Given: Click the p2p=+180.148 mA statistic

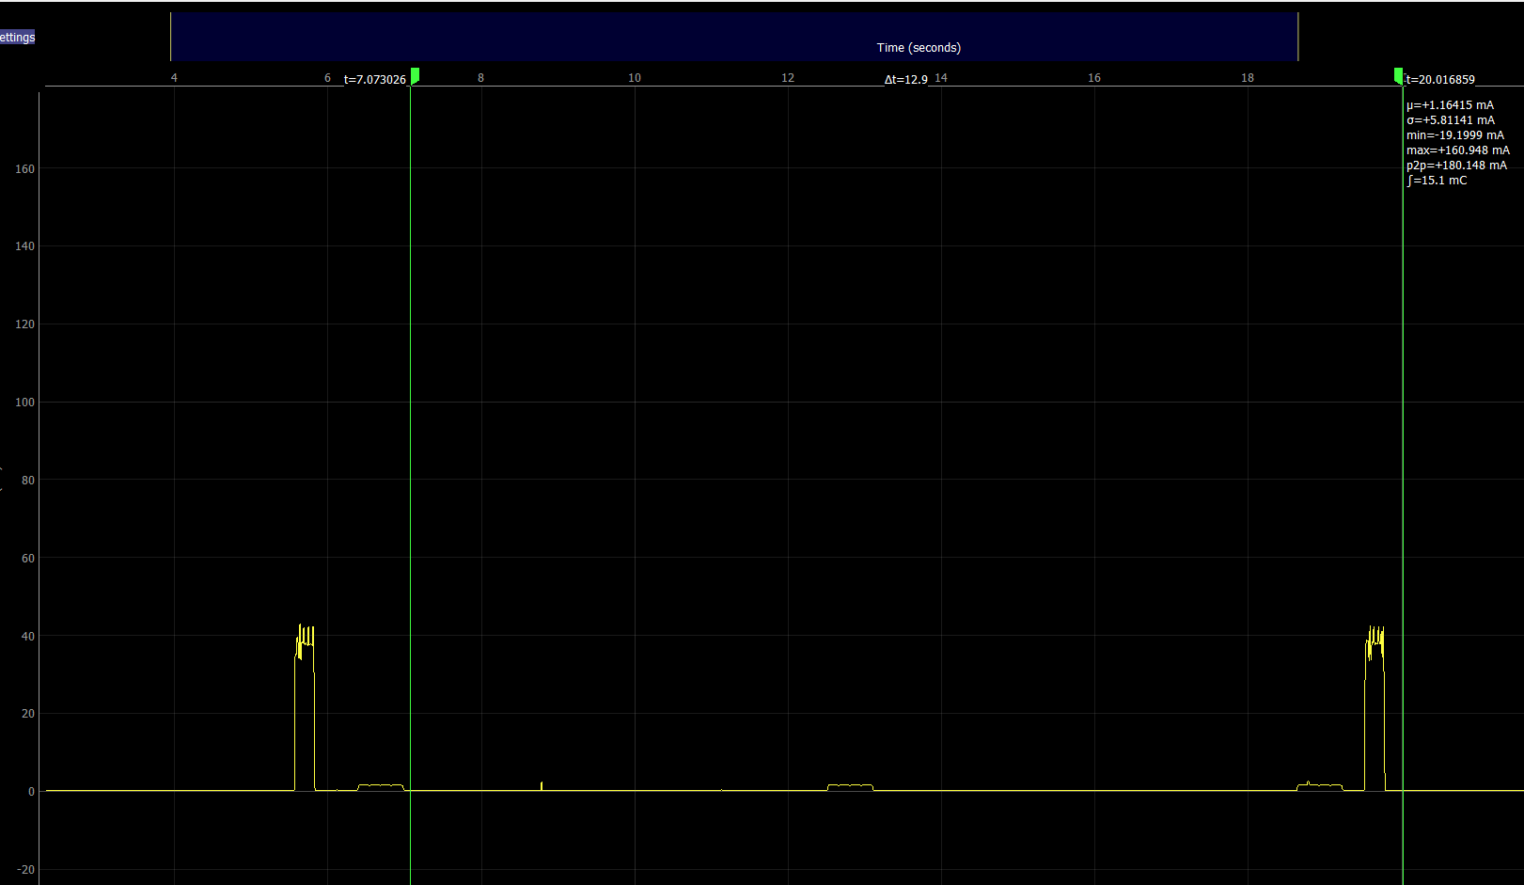Looking at the screenshot, I should (x=1456, y=166).
